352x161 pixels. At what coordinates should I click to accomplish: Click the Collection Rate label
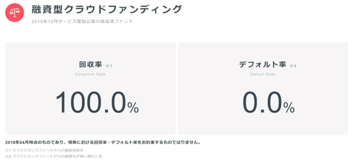pos(90,74)
